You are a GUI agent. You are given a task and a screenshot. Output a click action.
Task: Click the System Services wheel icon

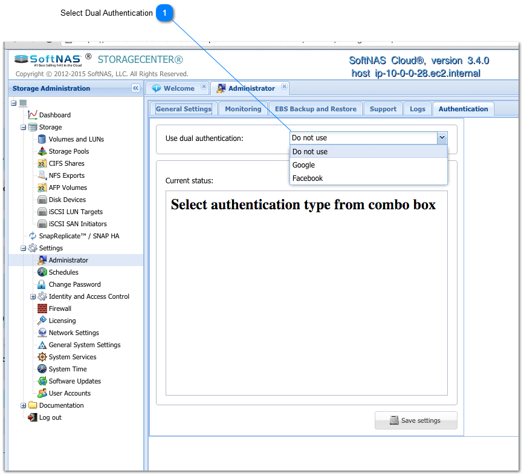point(42,357)
